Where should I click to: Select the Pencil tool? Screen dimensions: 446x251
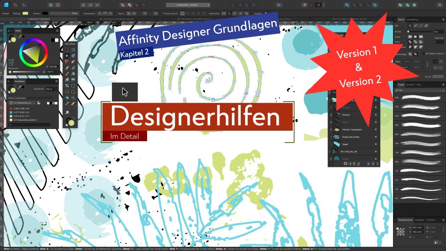point(67,68)
